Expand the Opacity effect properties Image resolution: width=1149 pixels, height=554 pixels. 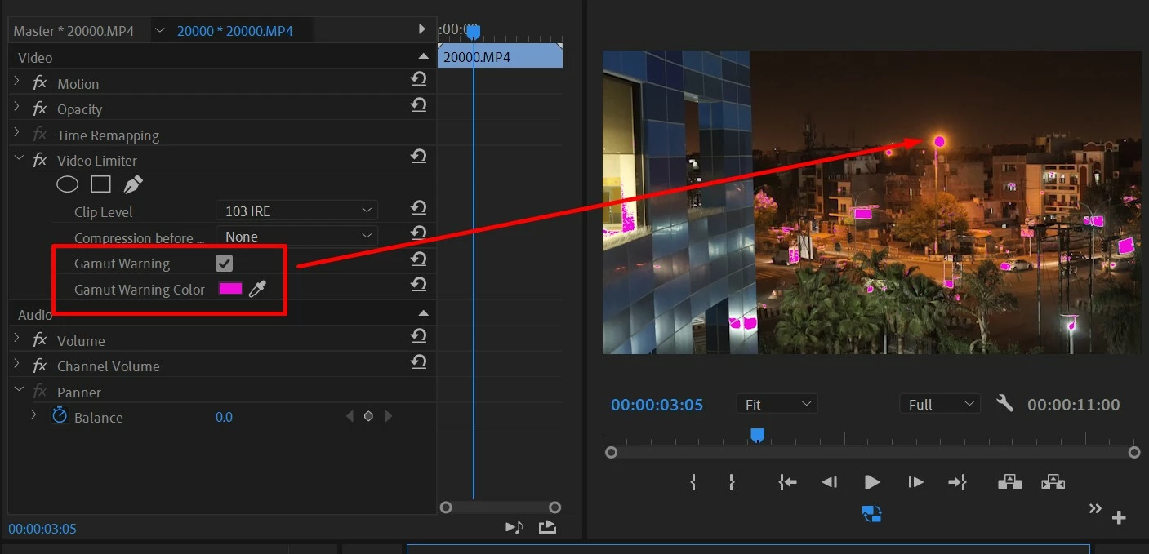point(17,109)
